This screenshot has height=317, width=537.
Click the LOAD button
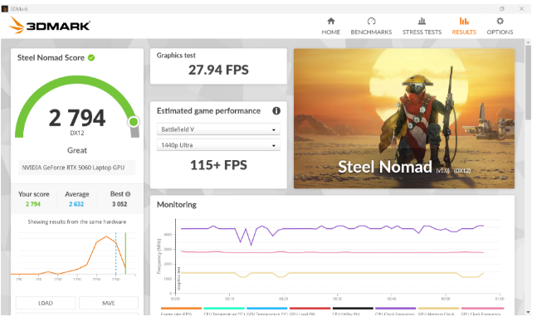(x=46, y=303)
